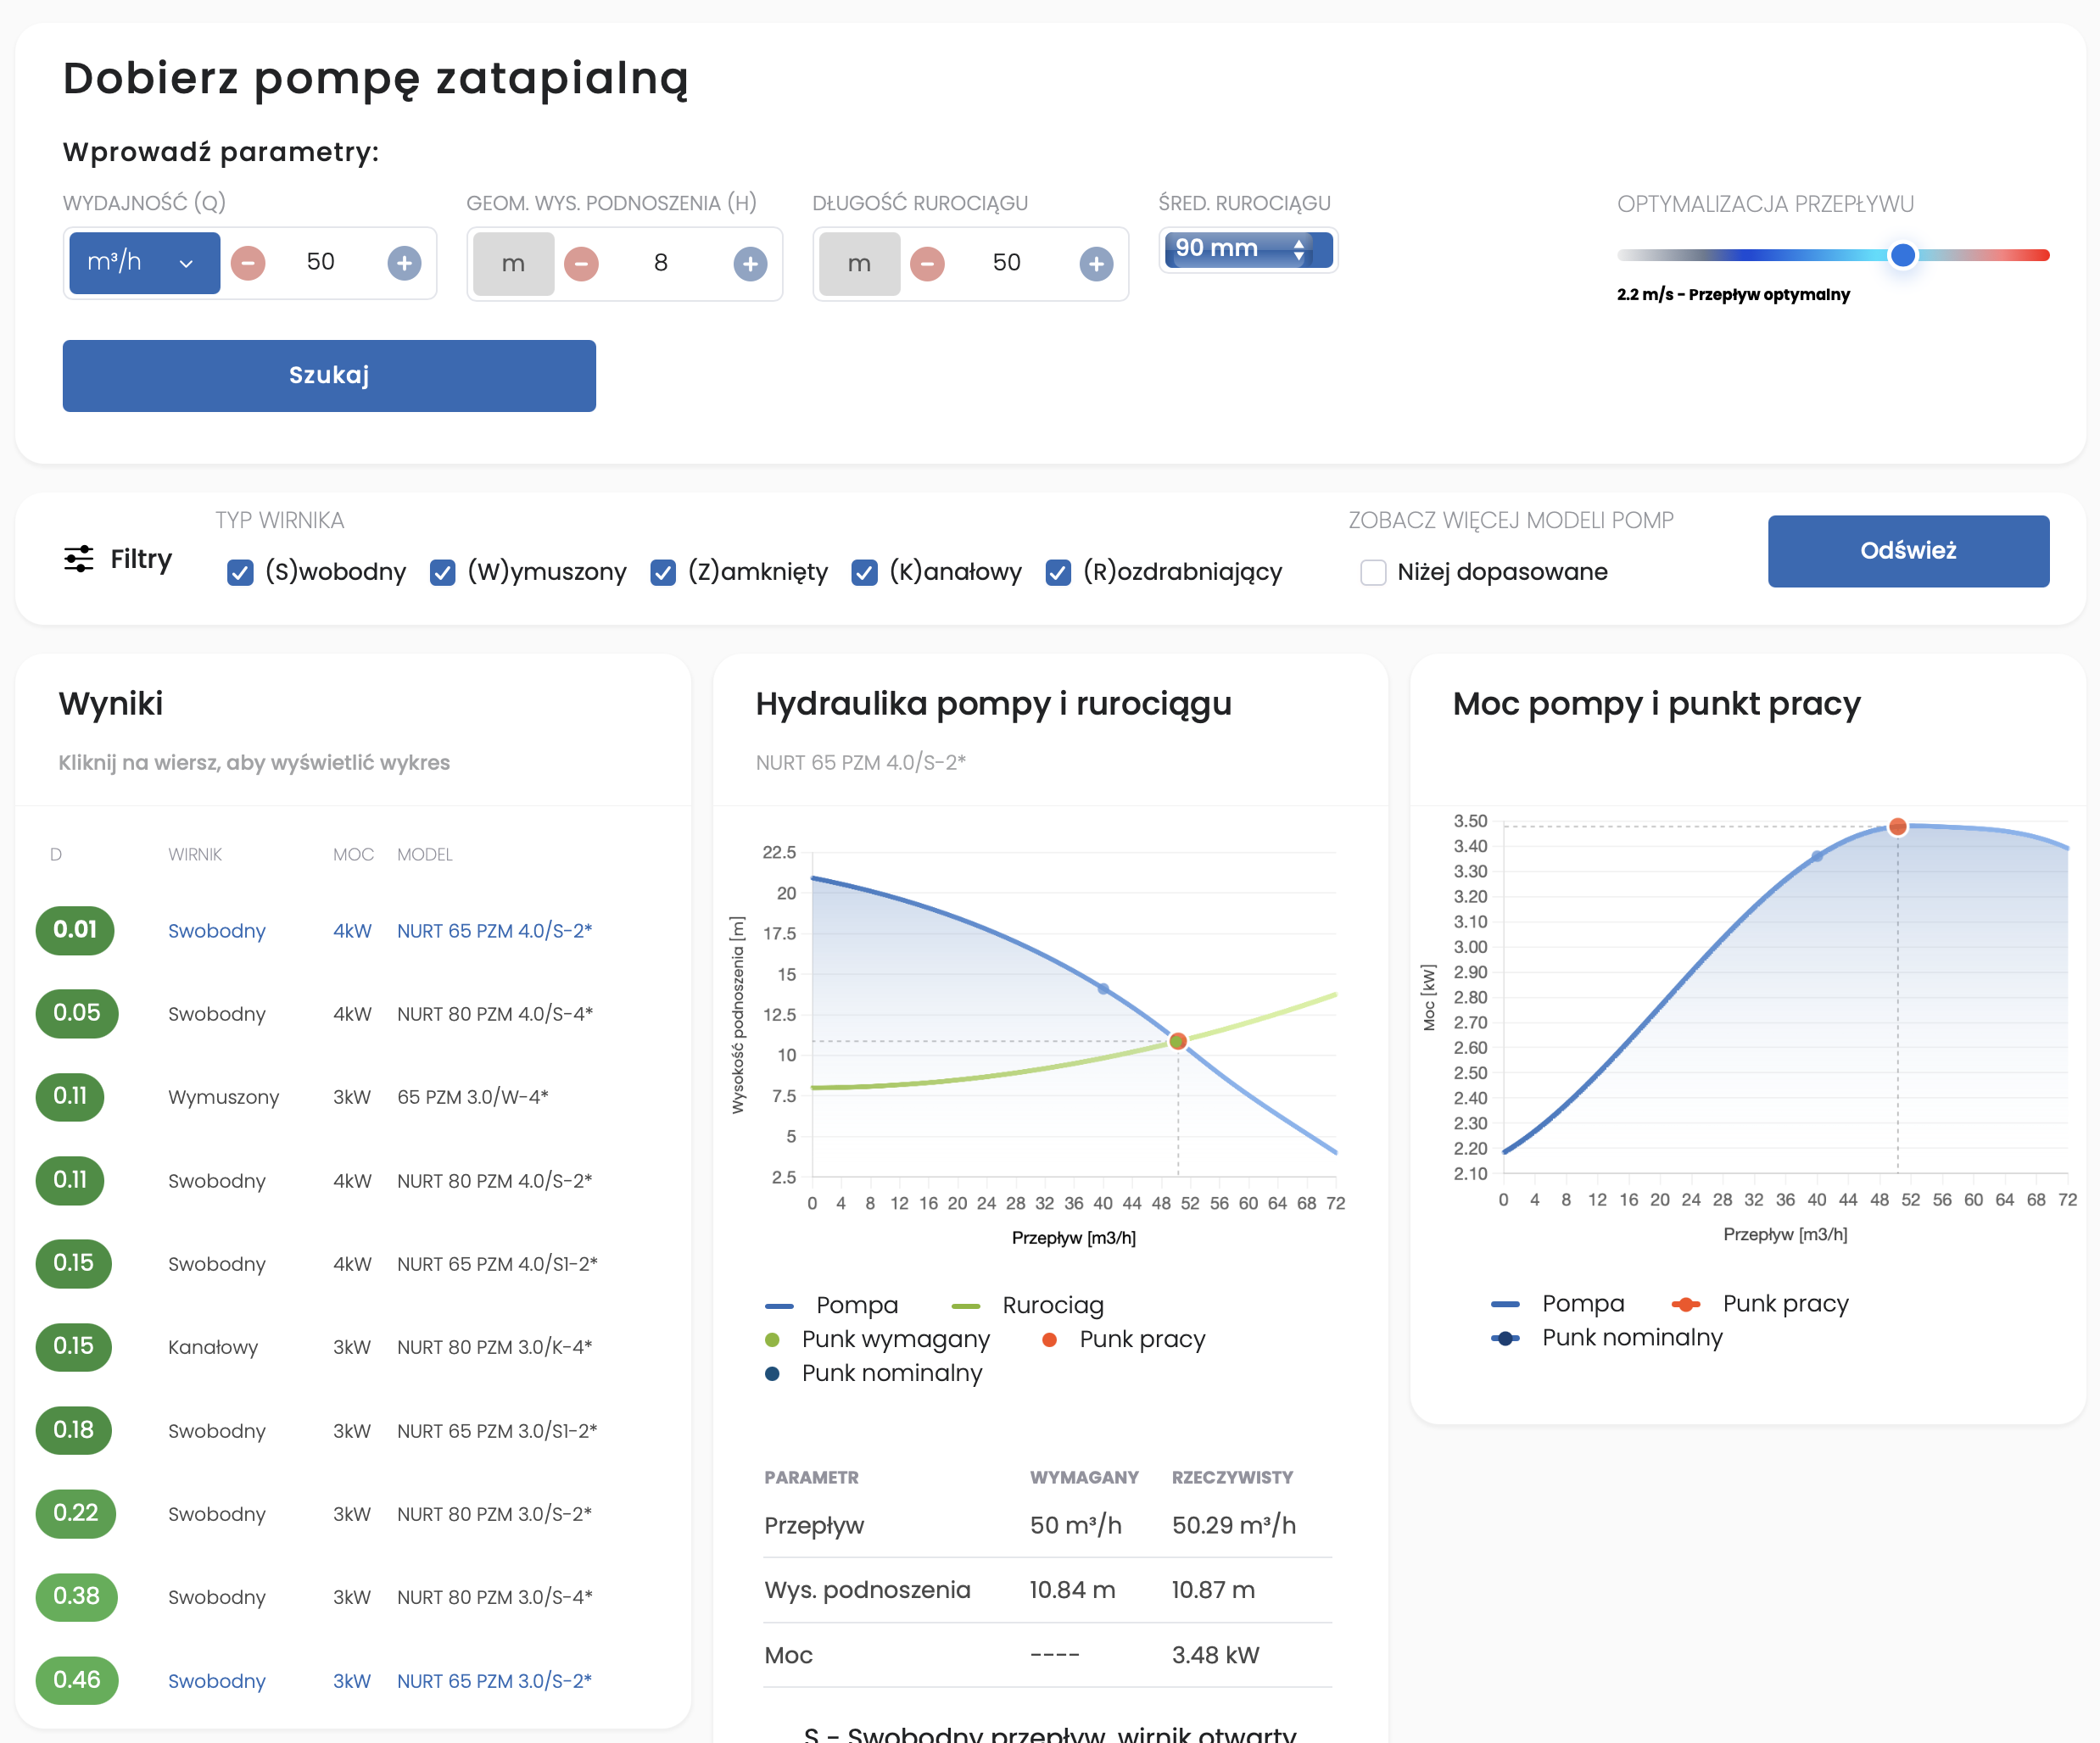Click the flow optimization slider handle

coord(1902,255)
